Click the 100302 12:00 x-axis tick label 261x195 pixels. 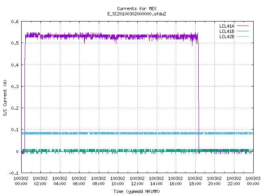point(137,181)
